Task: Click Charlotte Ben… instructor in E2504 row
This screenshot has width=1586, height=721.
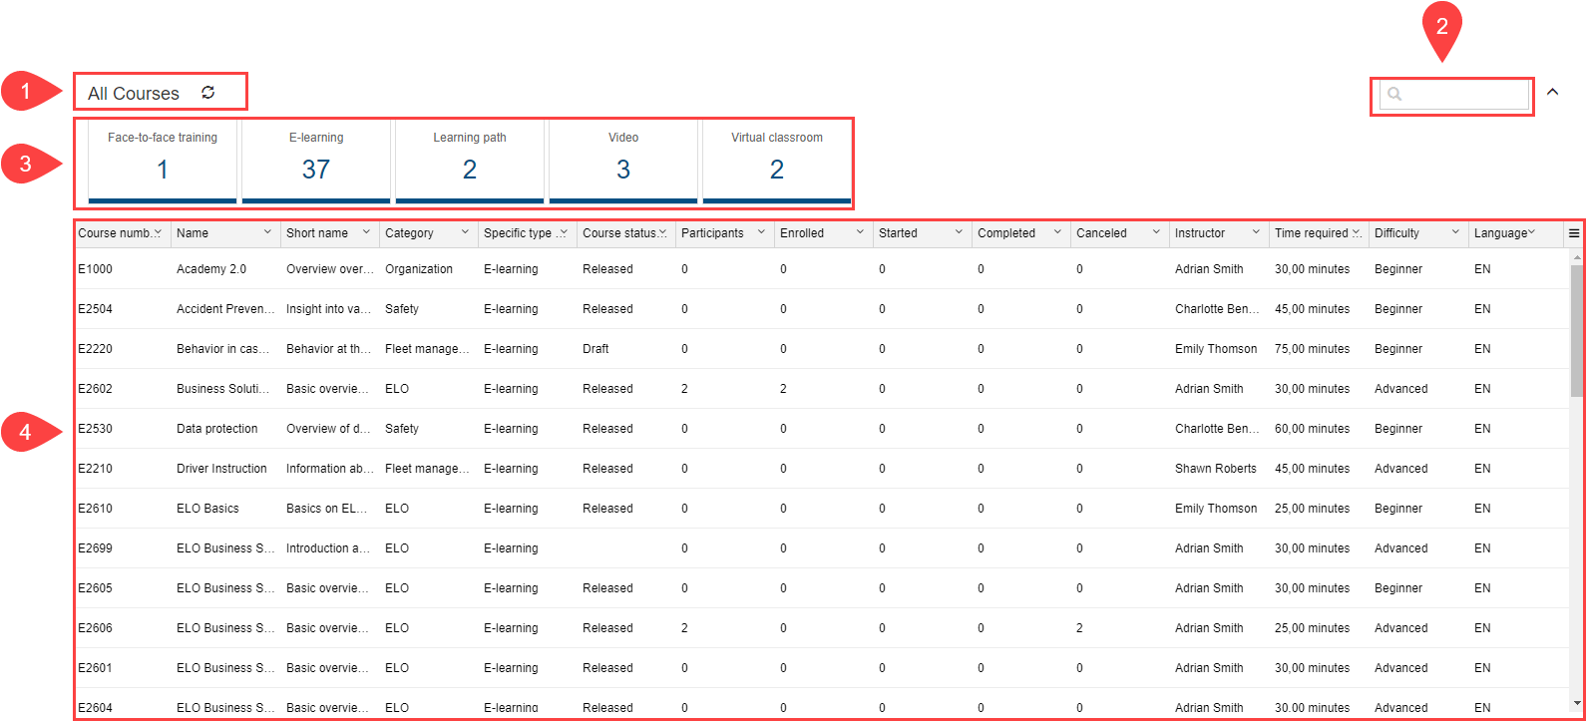Action: point(1218,309)
